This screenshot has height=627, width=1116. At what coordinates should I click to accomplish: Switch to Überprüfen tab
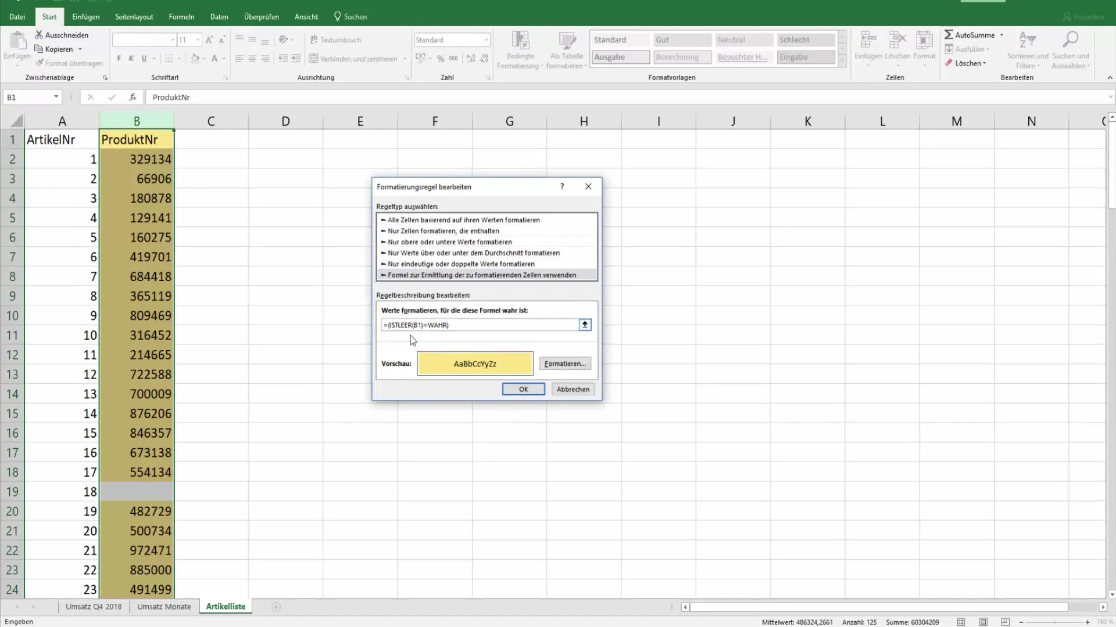click(262, 17)
